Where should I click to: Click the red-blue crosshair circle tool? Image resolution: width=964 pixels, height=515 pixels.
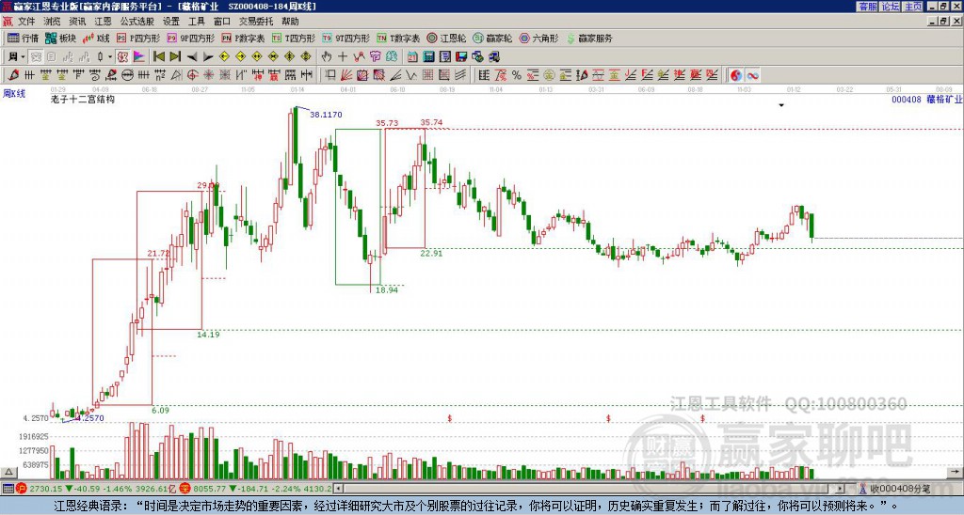192,75
